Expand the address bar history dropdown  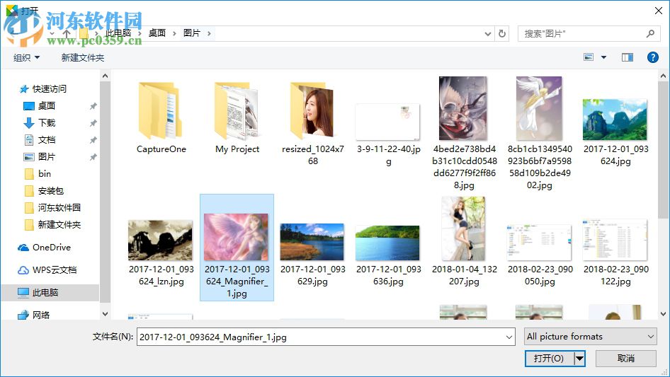point(487,34)
